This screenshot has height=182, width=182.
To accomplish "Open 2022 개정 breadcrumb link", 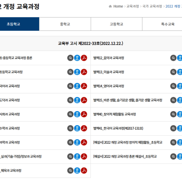I will pos(174,6).
